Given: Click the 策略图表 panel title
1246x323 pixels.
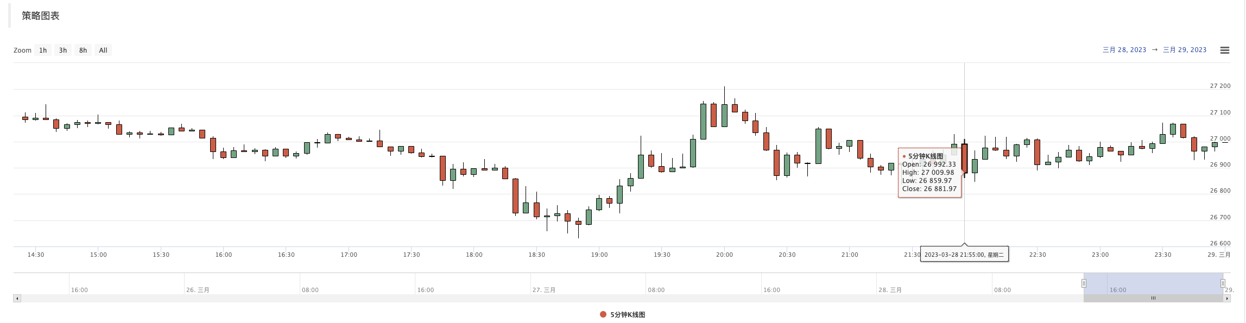Looking at the screenshot, I should point(41,16).
